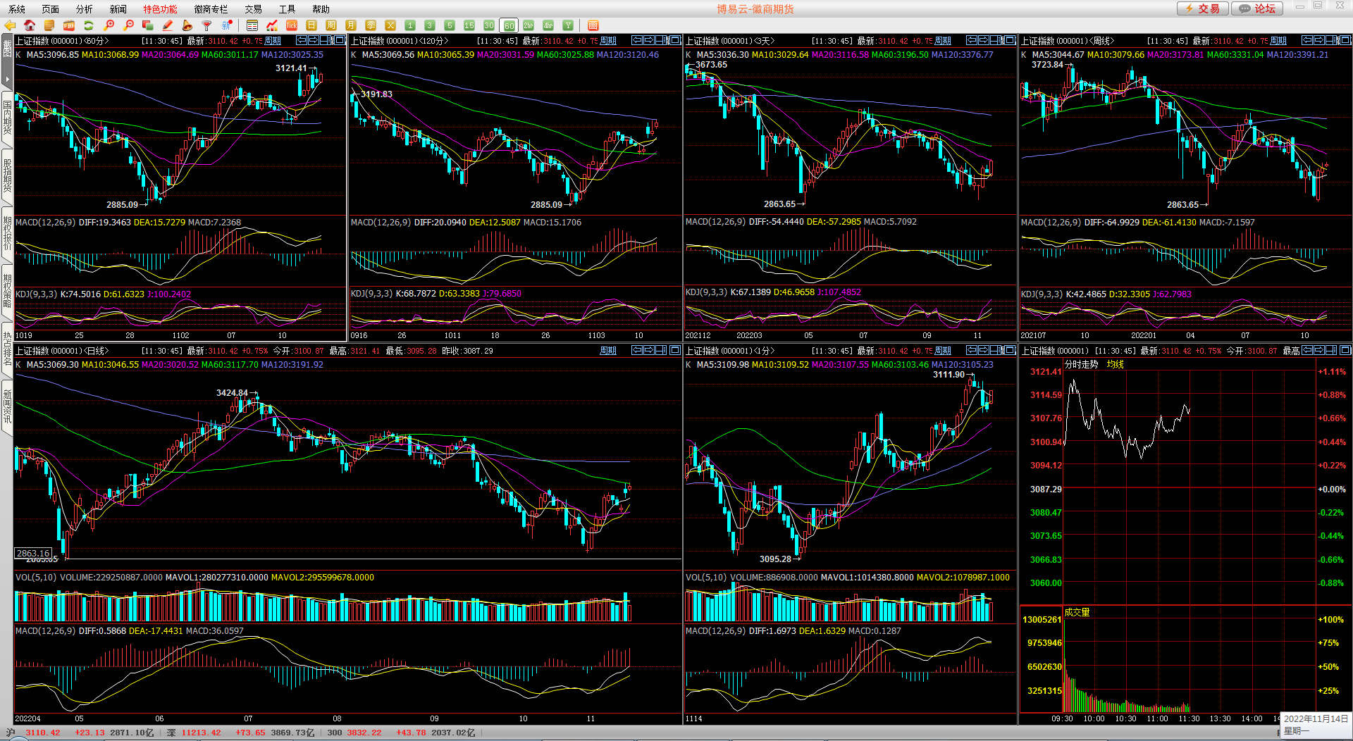Click the green refresh arrows icon
Viewport: 1353px width, 741px height.
point(89,25)
